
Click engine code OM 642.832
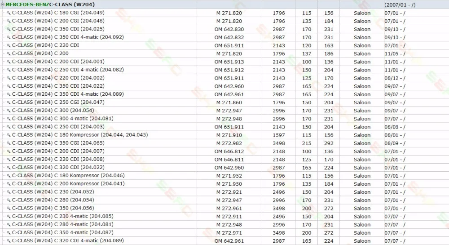229,37
